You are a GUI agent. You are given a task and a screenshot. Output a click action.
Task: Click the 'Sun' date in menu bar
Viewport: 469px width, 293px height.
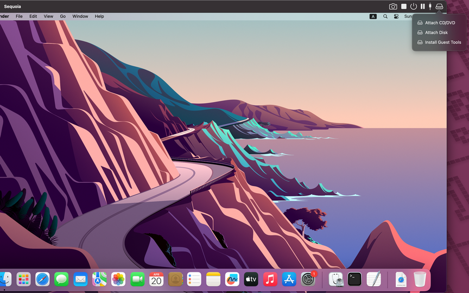coord(408,16)
